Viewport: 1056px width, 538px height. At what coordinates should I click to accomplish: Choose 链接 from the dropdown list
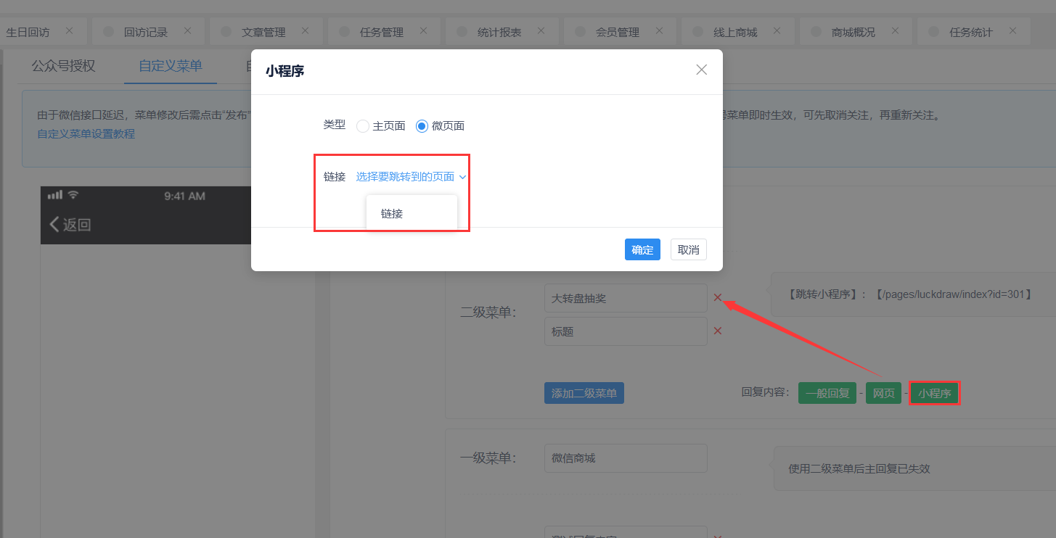pyautogui.click(x=412, y=214)
